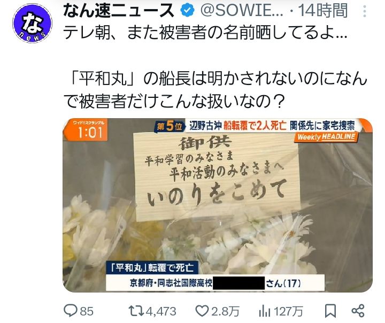Like the tweet with heart icon
The height and width of the screenshot is (323, 385).
202,311
